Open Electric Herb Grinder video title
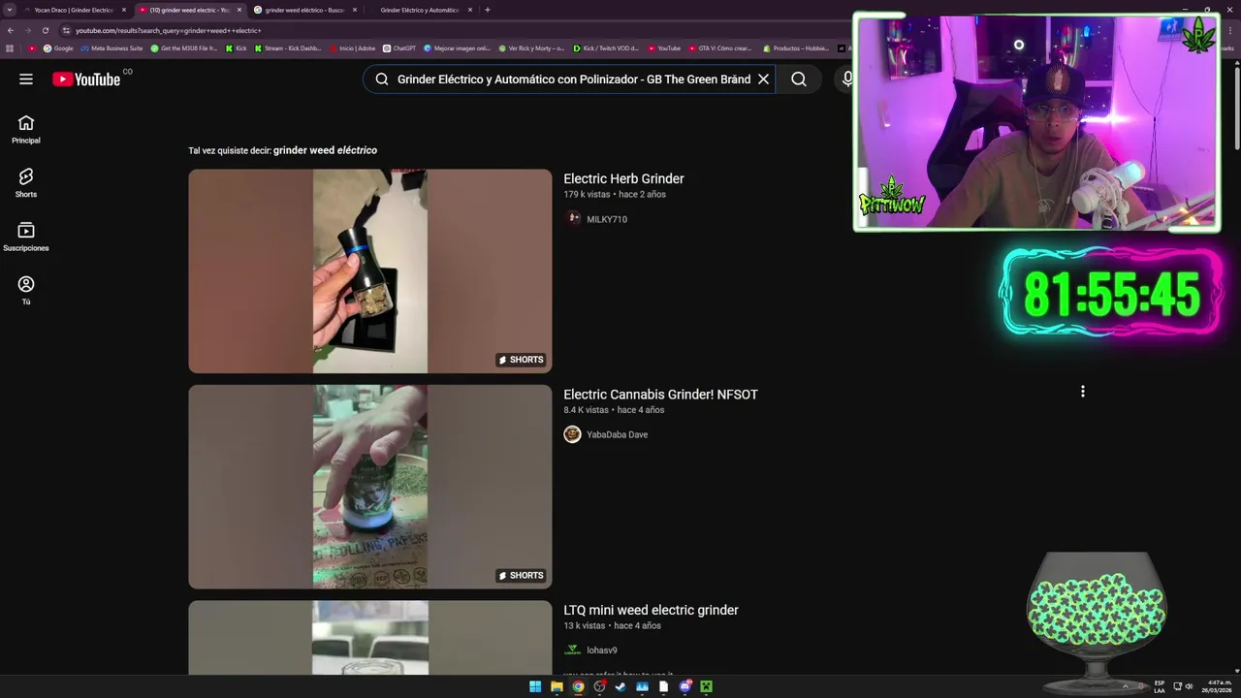This screenshot has height=698, width=1241. coord(623,178)
